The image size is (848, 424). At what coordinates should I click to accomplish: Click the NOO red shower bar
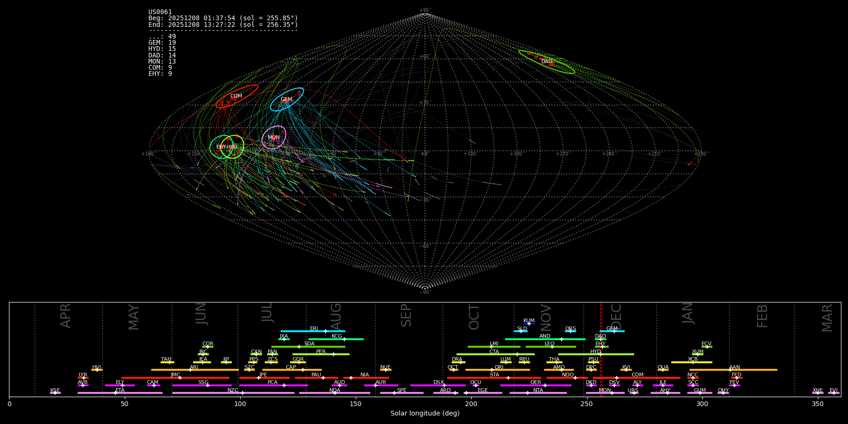coord(567,378)
